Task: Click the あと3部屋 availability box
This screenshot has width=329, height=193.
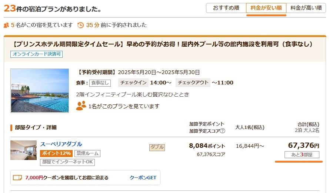Action: [x=302, y=154]
